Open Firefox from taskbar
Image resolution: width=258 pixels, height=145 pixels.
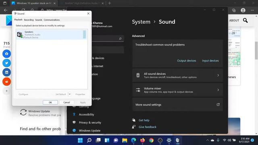(142, 140)
